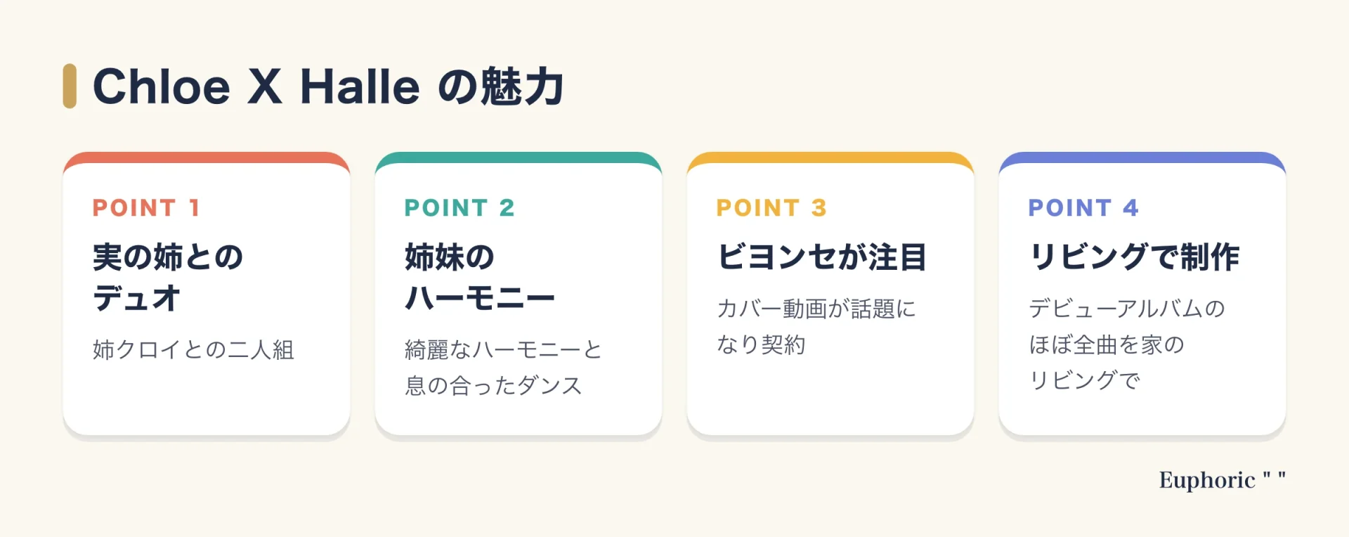The image size is (1349, 537).
Task: Select the POINT 3 label
Action: pyautogui.click(x=771, y=208)
